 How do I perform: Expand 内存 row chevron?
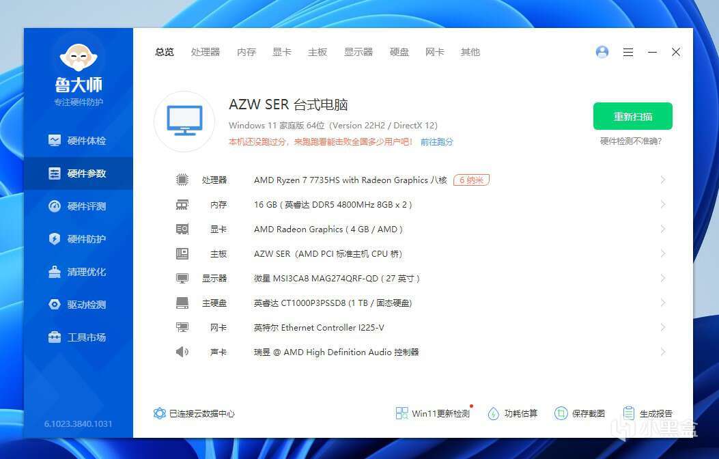(662, 204)
